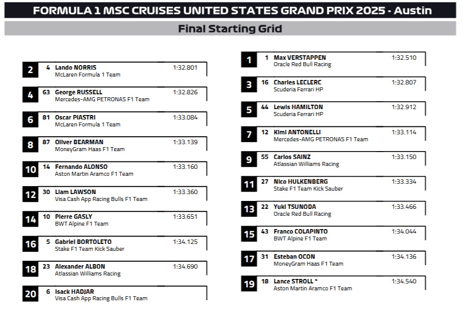Image resolution: width=463 pixels, height=315 pixels.
Task: Click Nico HULKENBERG's time 1:33.334
Action: [x=404, y=181]
